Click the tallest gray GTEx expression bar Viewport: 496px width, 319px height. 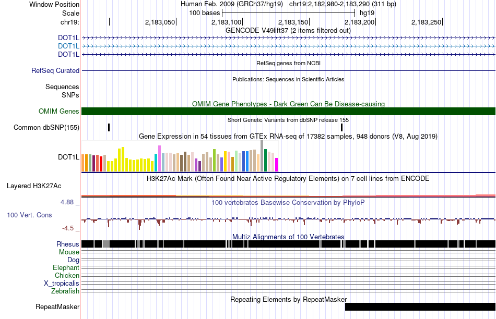[262, 156]
